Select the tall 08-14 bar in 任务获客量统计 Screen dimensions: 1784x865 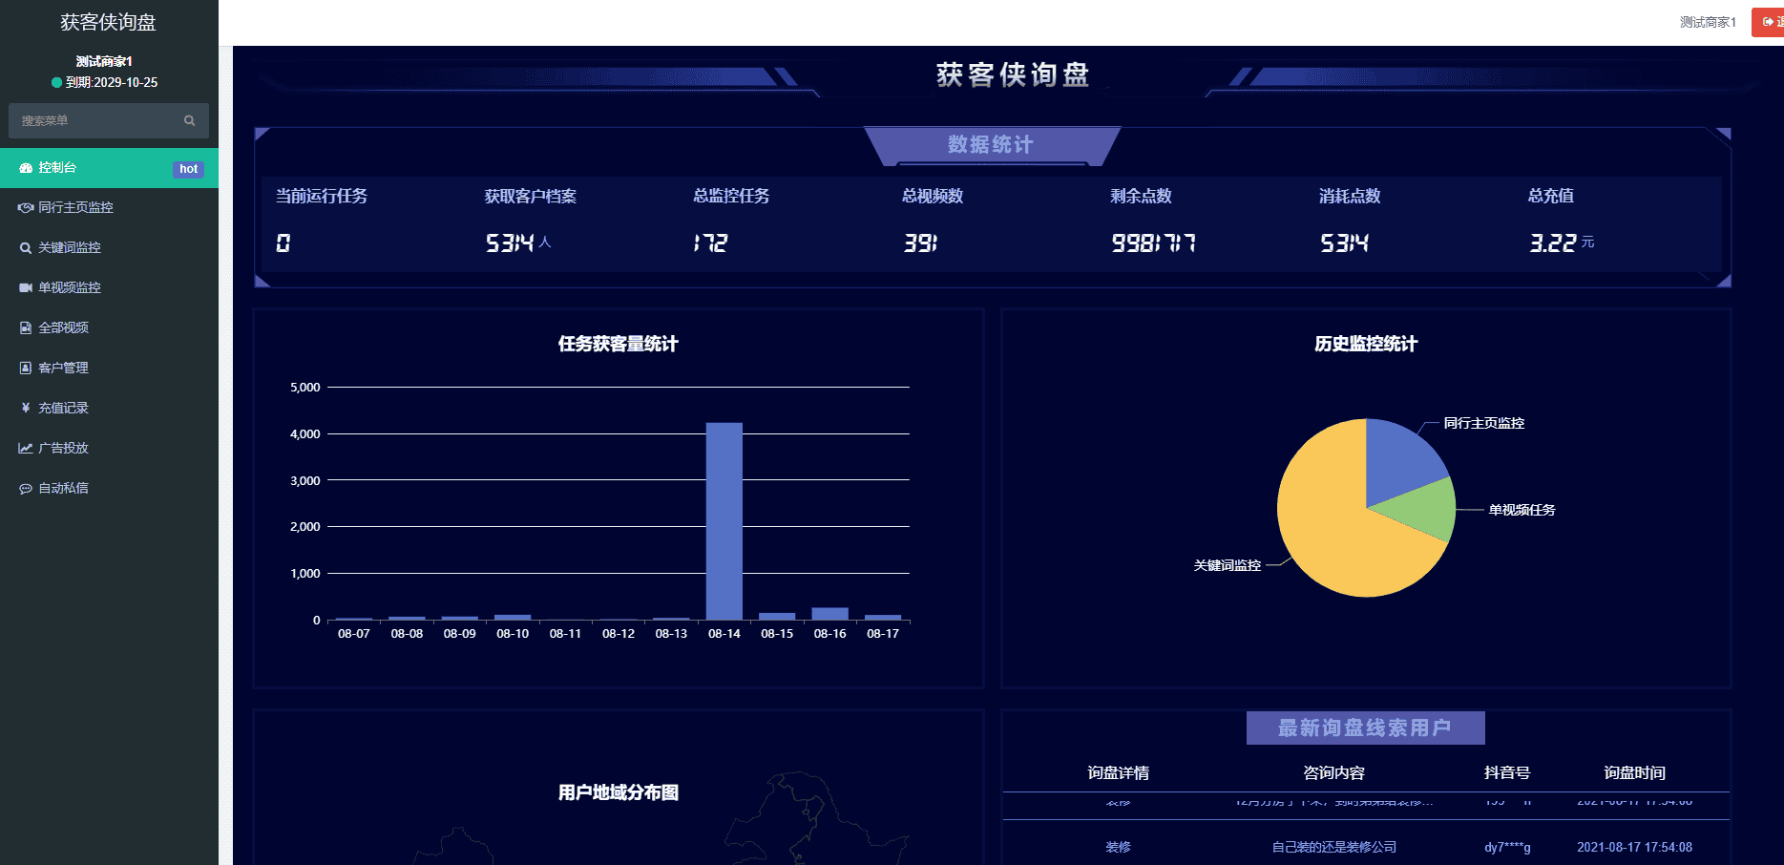(724, 520)
